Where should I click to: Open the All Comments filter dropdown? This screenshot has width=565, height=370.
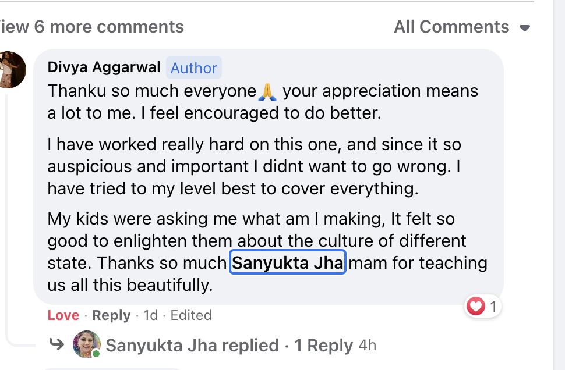452,27
